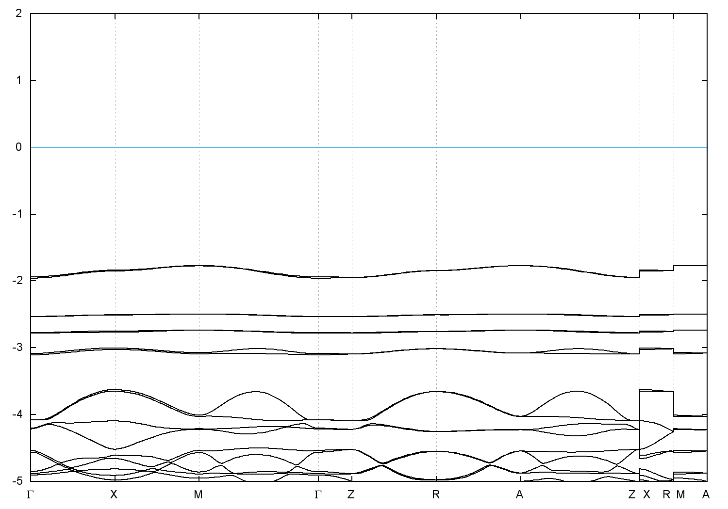Viewport: 728px width, 509px height.
Task: Click the X label between Γ and M
Action: [114, 494]
